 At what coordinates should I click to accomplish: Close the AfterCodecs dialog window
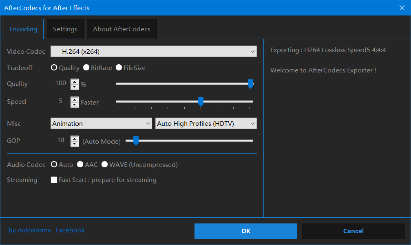pyautogui.click(x=402, y=8)
